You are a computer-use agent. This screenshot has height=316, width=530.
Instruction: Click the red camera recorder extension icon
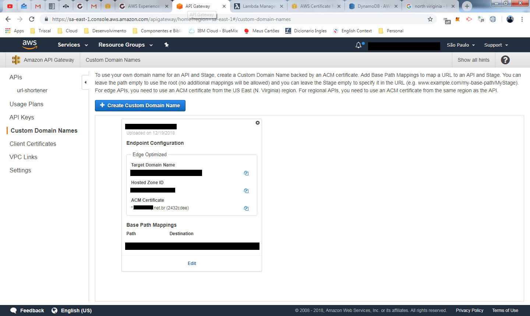pos(469,19)
